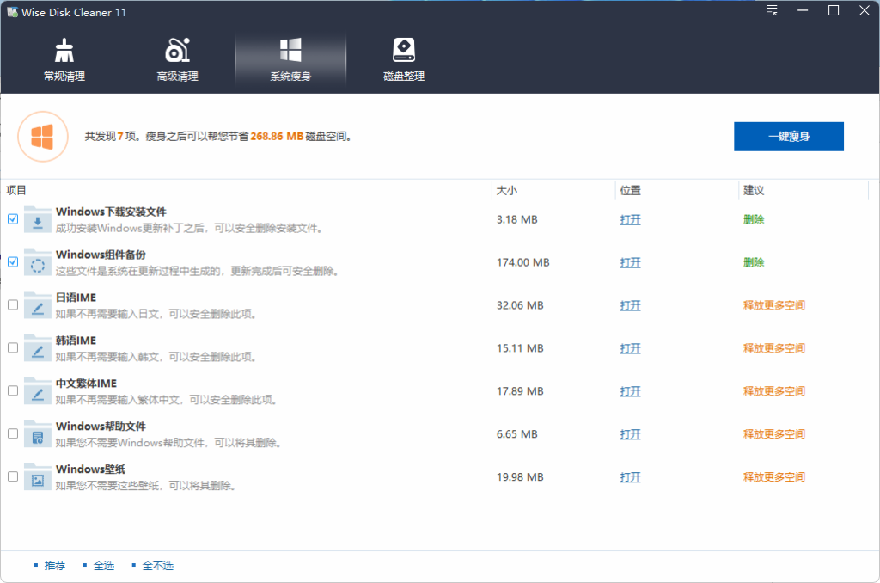Click the 174.00 MB size value
The width and height of the screenshot is (880, 583).
pyautogui.click(x=523, y=262)
